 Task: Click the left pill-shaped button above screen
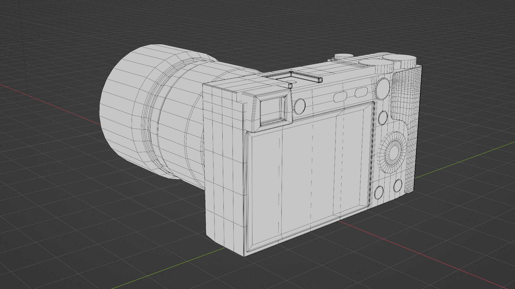pos(340,97)
